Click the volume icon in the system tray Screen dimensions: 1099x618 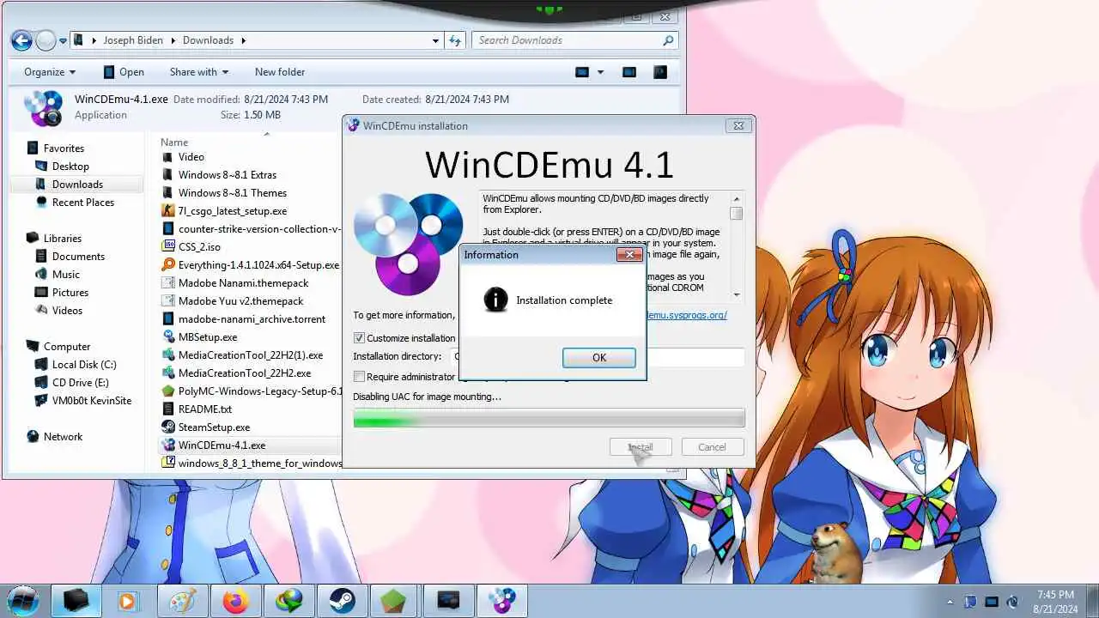coord(1012,602)
